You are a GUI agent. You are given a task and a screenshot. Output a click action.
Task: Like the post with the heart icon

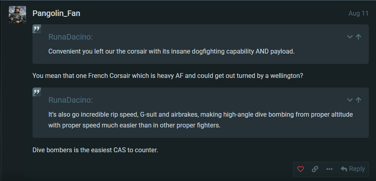pos(301,169)
